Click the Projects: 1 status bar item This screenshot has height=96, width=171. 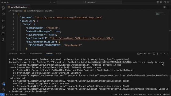click(x=24, y=95)
